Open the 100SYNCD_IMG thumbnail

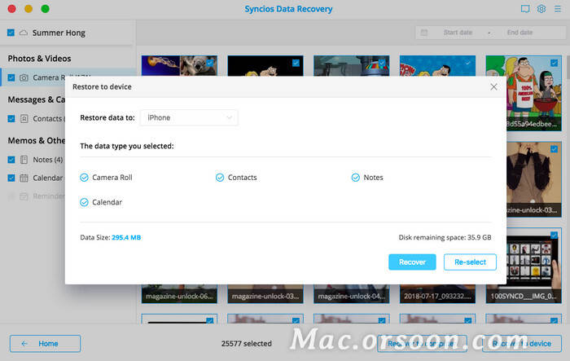[524, 266]
